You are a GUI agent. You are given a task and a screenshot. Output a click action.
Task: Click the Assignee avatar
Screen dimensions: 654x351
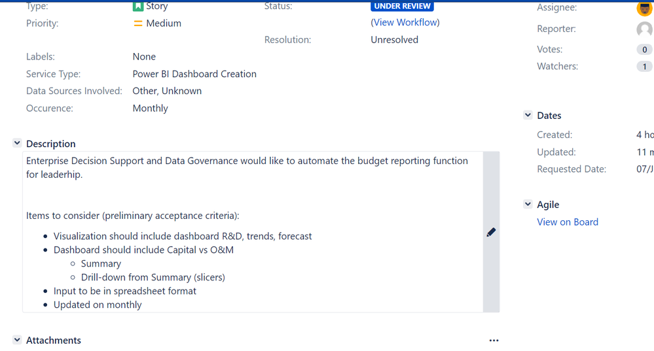click(645, 8)
